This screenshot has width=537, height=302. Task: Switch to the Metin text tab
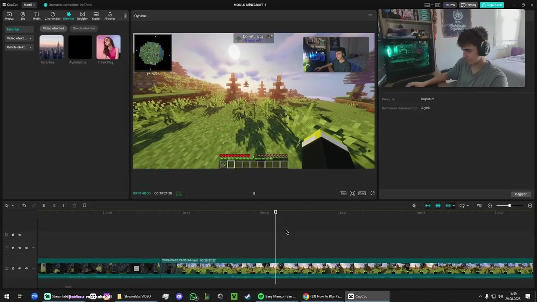(36, 16)
